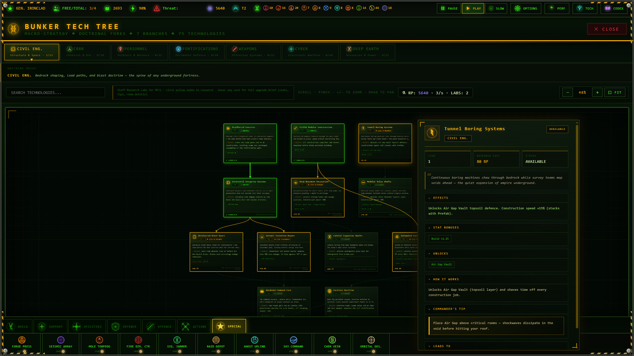Click the Bunker Tech Tree hexagon logo
The image size is (634, 356).
[14, 29]
